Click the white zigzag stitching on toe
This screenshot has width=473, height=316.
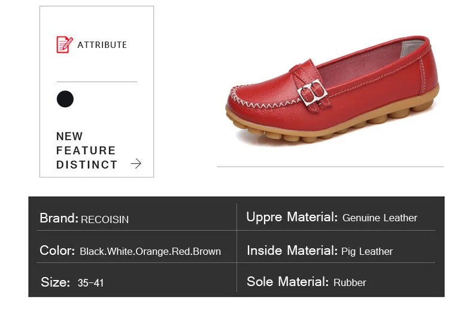click(259, 101)
